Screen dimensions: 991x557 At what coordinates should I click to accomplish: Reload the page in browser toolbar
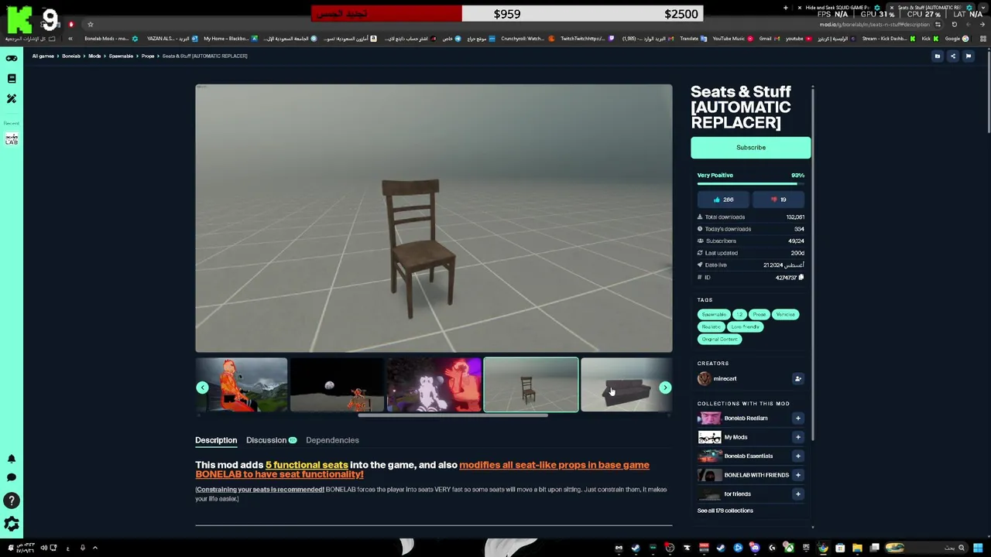[955, 24]
